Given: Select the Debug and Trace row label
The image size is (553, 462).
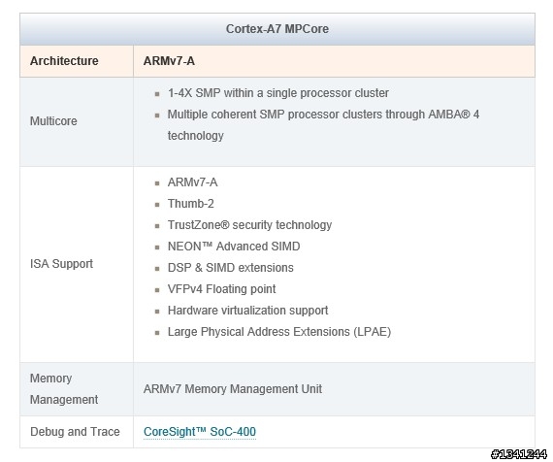Looking at the screenshot, I should [x=75, y=432].
